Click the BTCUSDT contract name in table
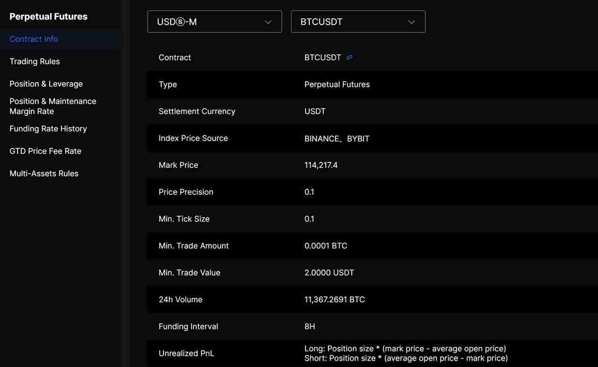This screenshot has width=598, height=367. pyautogui.click(x=322, y=58)
